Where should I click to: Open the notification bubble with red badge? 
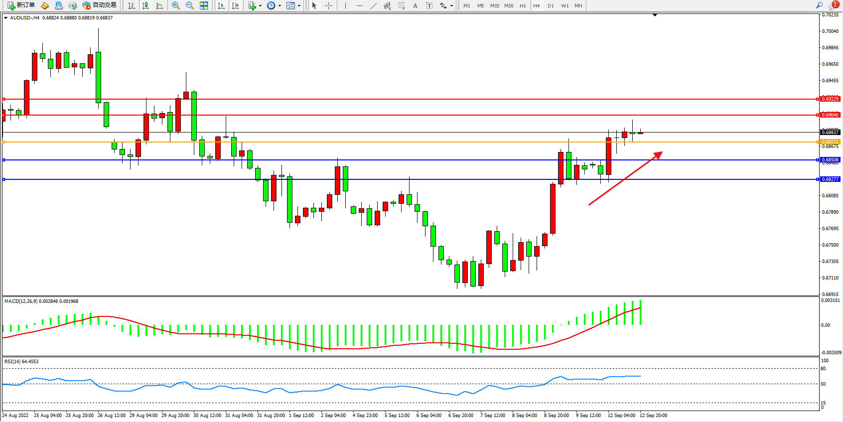pyautogui.click(x=834, y=5)
